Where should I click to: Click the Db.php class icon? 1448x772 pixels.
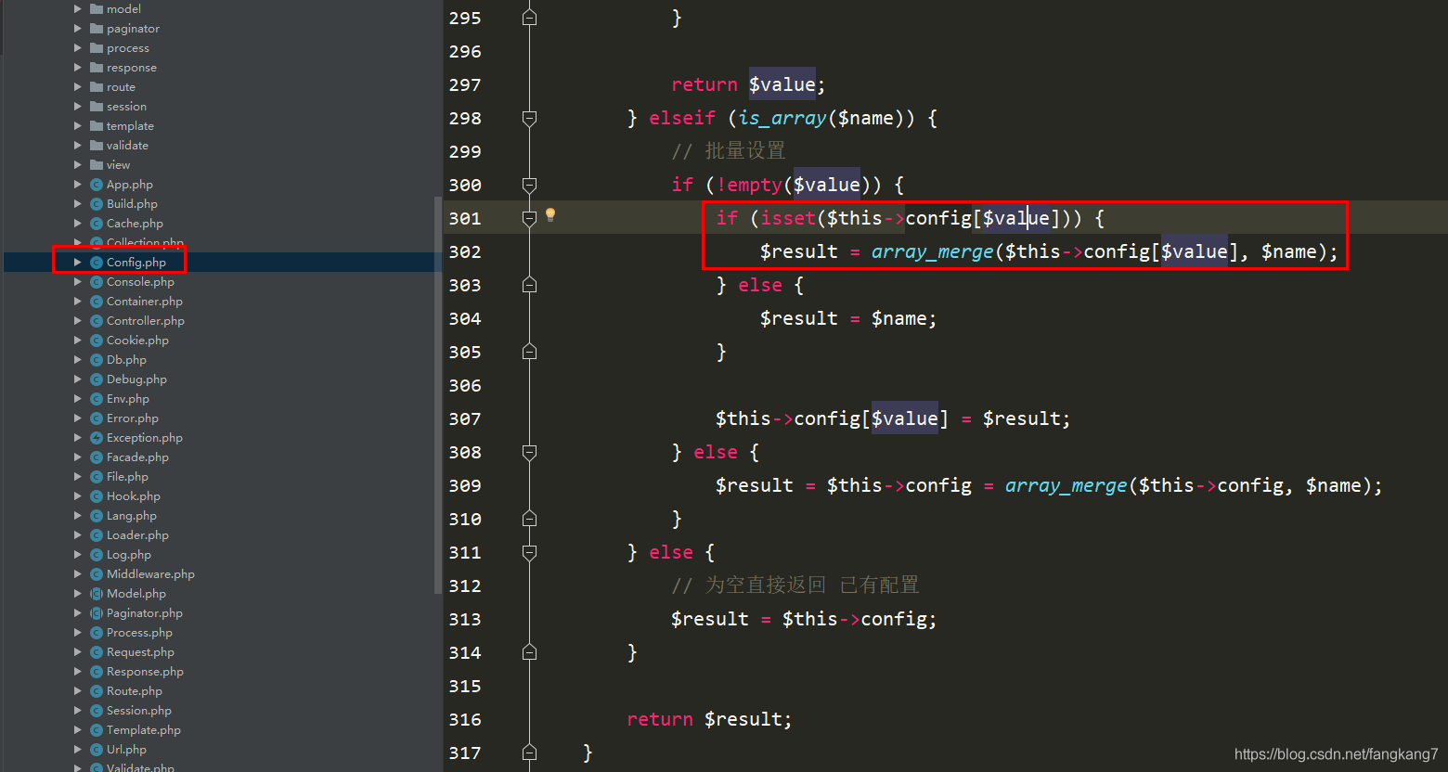(97, 360)
